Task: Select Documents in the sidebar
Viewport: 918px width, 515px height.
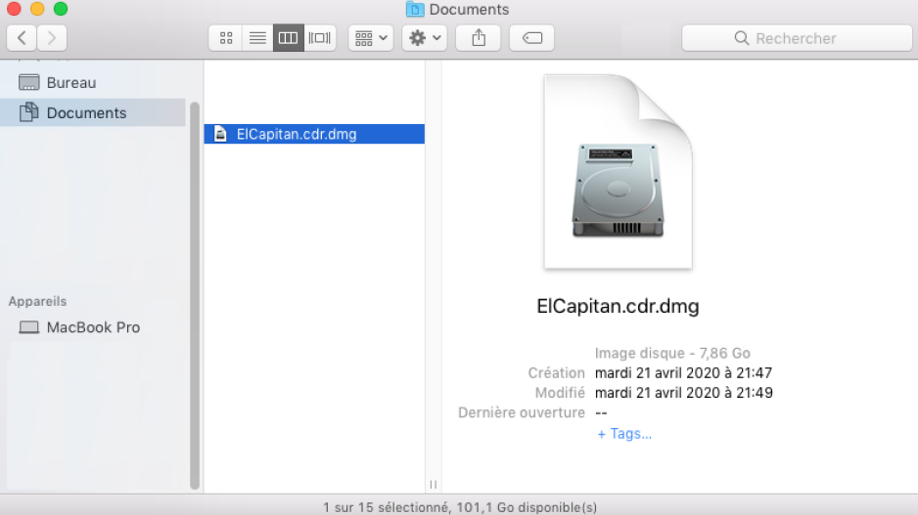Action: pos(93,112)
